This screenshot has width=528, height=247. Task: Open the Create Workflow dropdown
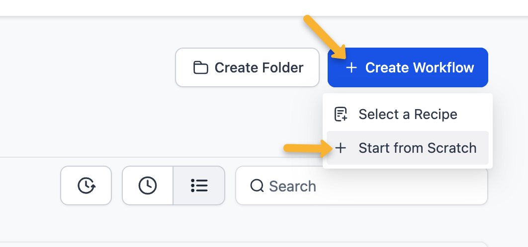pyautogui.click(x=408, y=67)
